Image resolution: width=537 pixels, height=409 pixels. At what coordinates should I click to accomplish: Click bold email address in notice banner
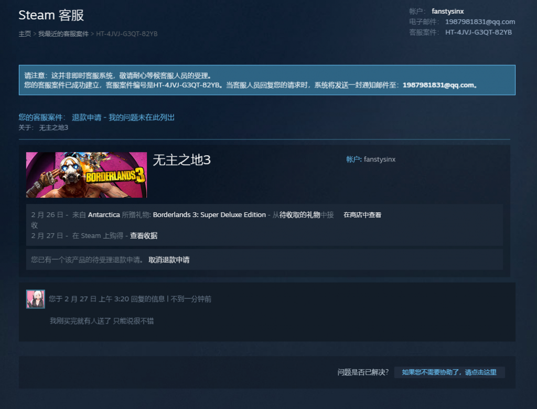point(438,85)
